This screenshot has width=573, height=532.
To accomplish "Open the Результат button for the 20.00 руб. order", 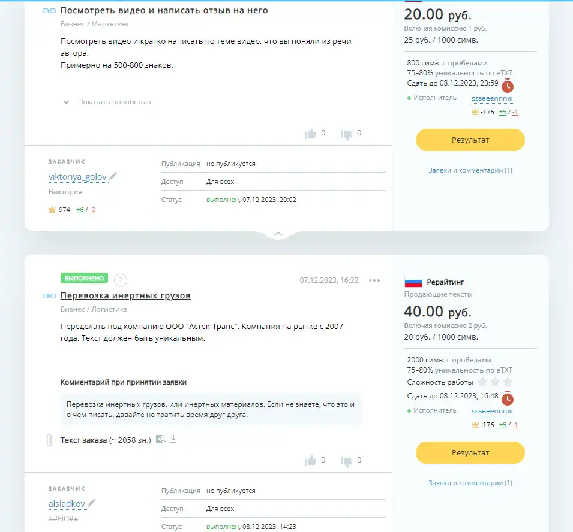I will (470, 140).
